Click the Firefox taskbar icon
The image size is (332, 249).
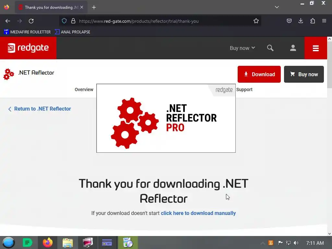click(x=48, y=243)
